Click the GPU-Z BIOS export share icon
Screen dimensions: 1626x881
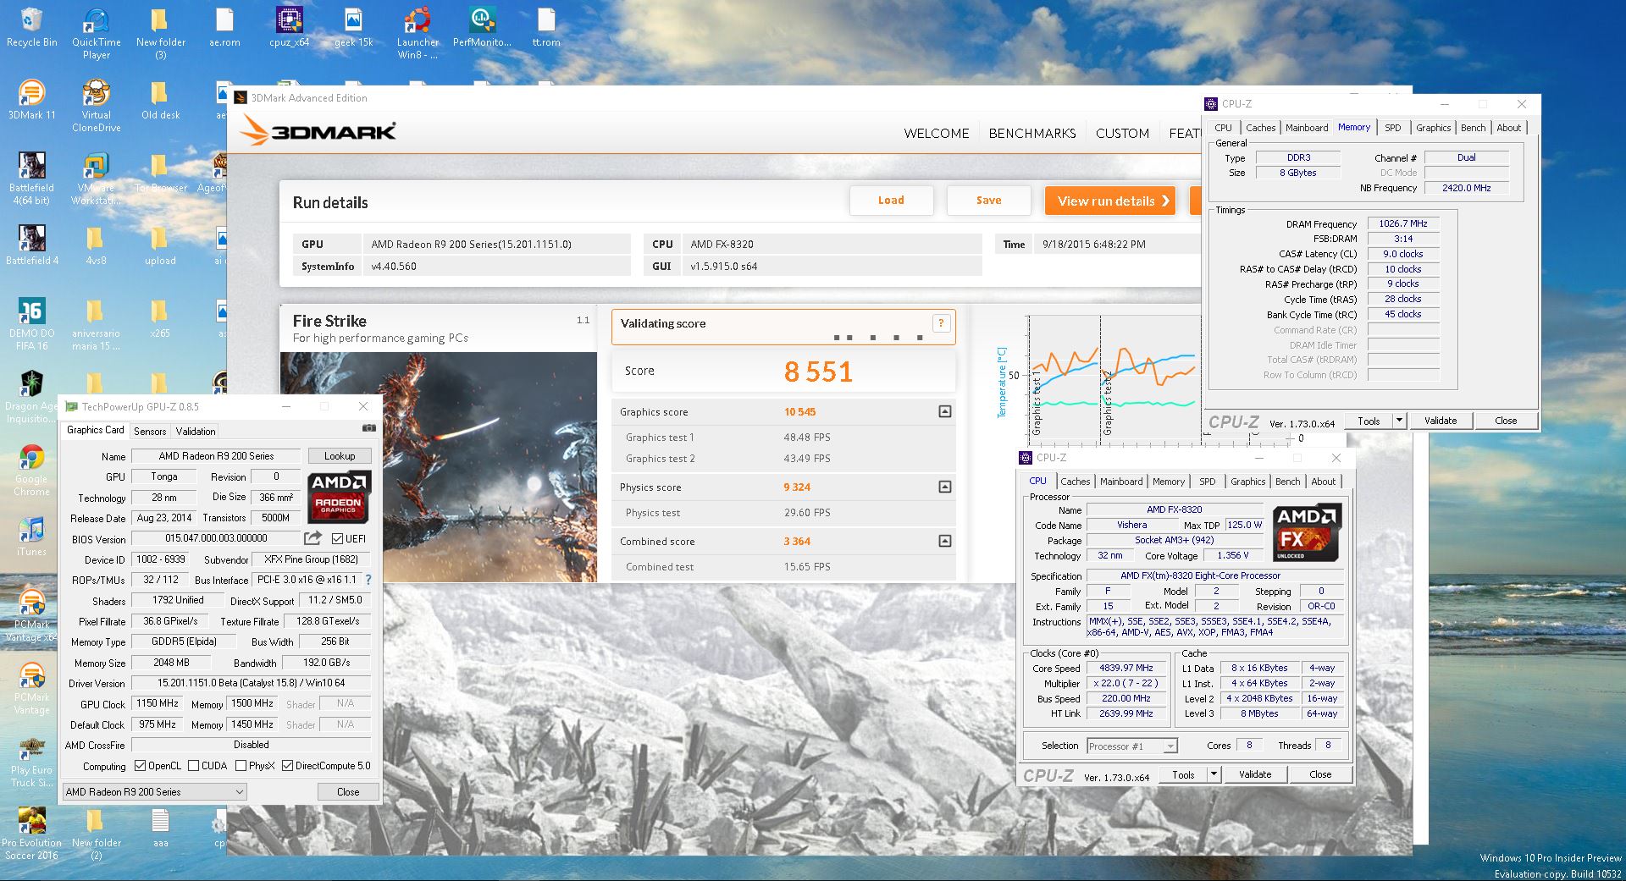point(312,538)
